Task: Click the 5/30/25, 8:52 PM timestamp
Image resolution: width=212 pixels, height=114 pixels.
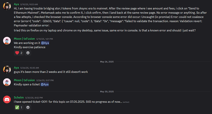Action: point(34,98)
